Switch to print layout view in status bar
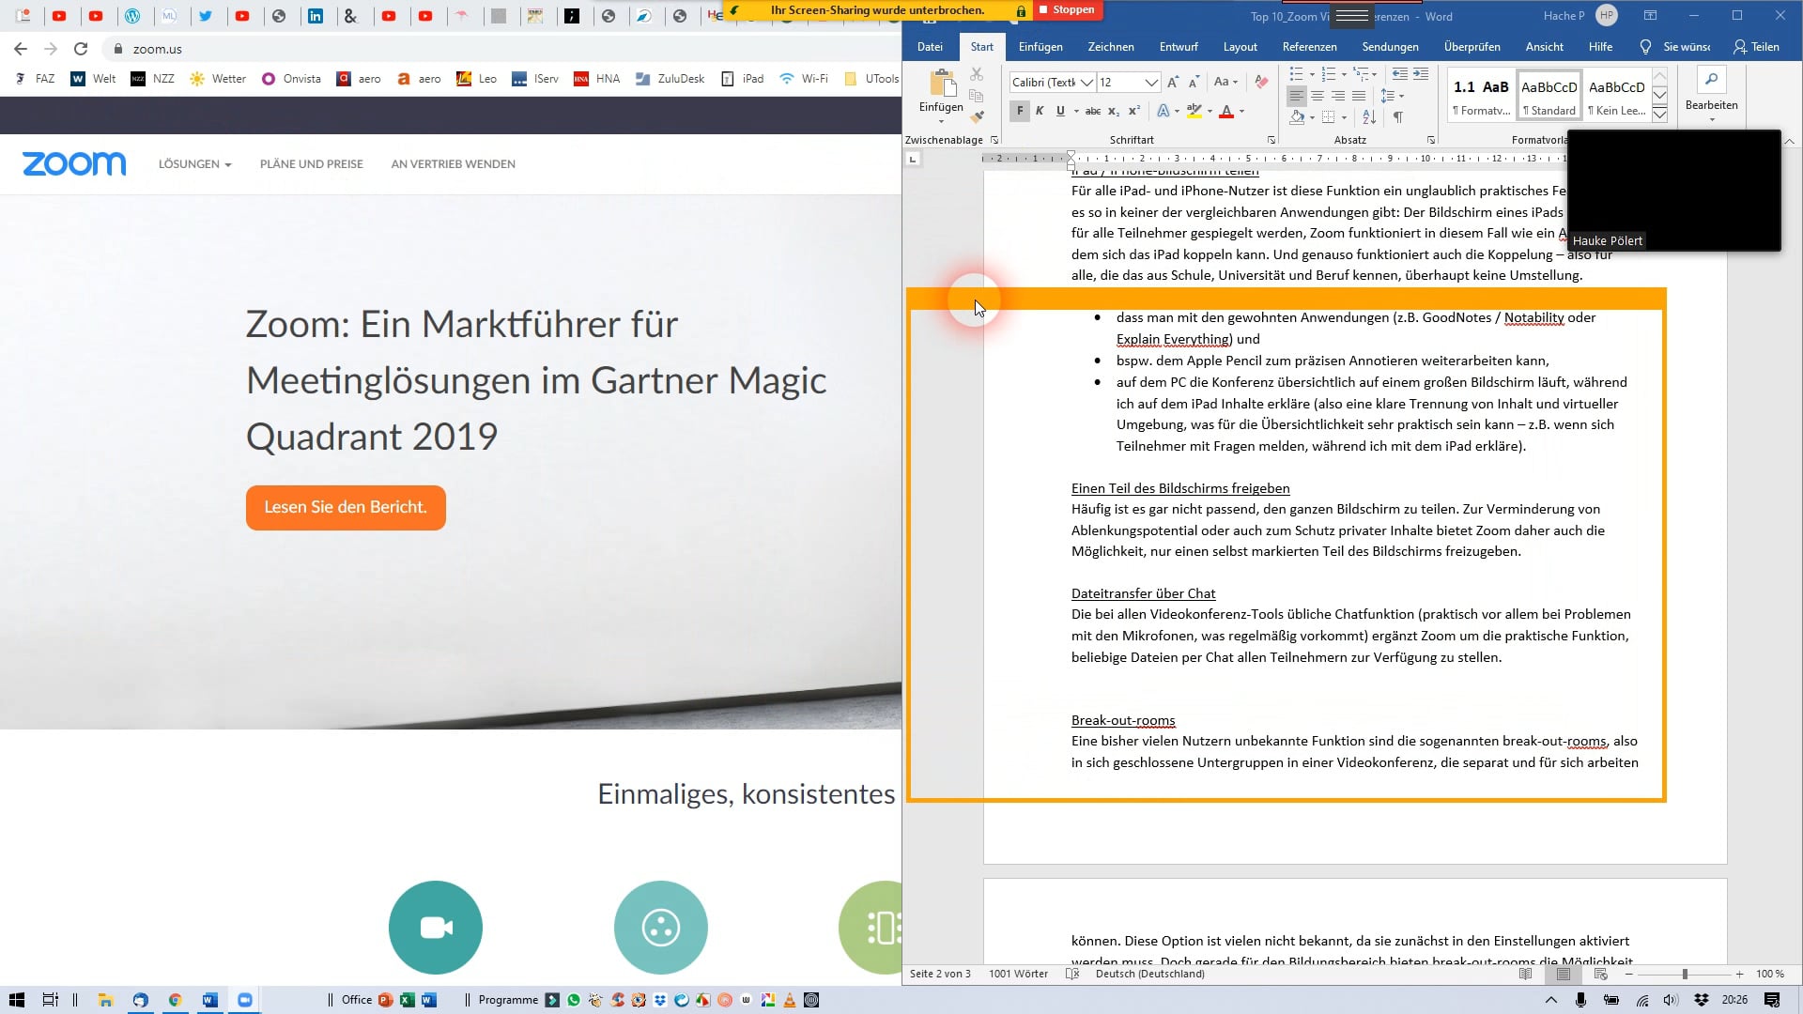 tap(1564, 974)
